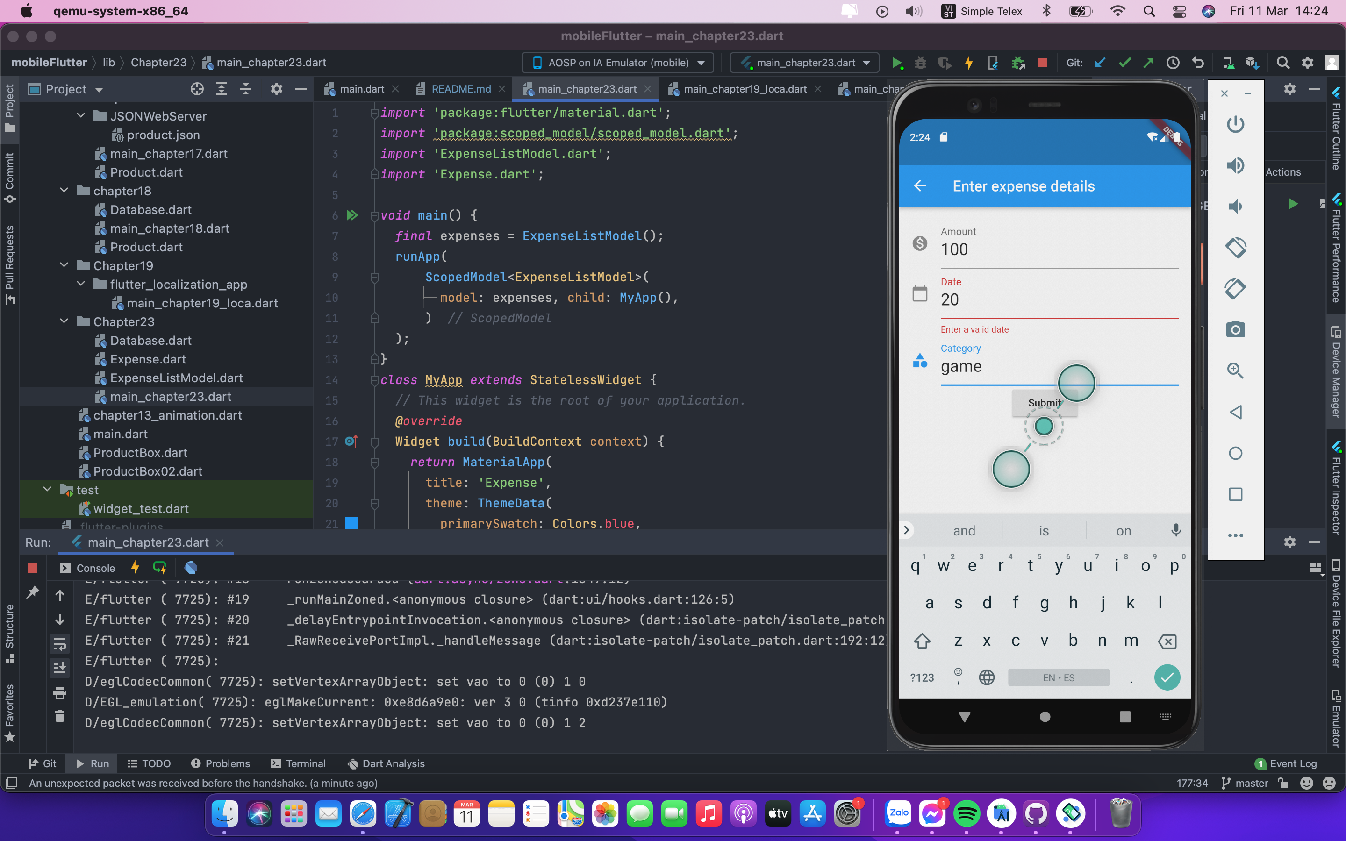Stop the running app from main toolbar
This screenshot has height=841, width=1346.
click(1042, 63)
